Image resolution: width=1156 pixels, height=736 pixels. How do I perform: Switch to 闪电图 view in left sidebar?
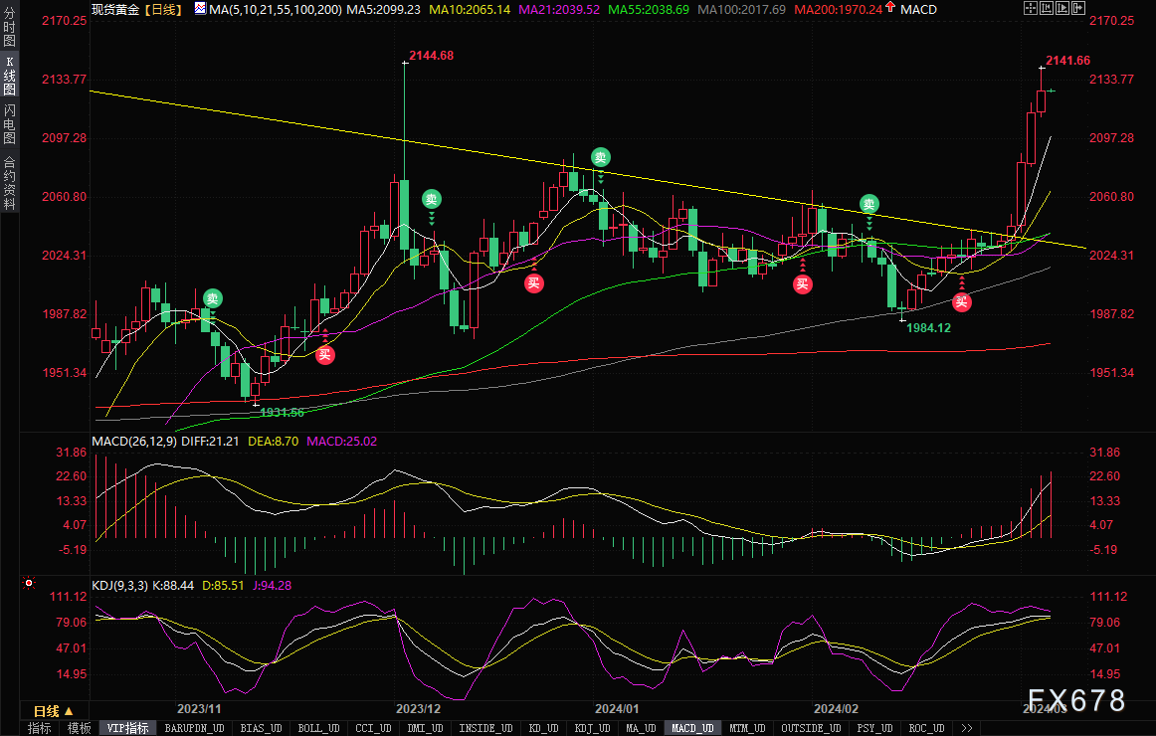click(x=10, y=123)
